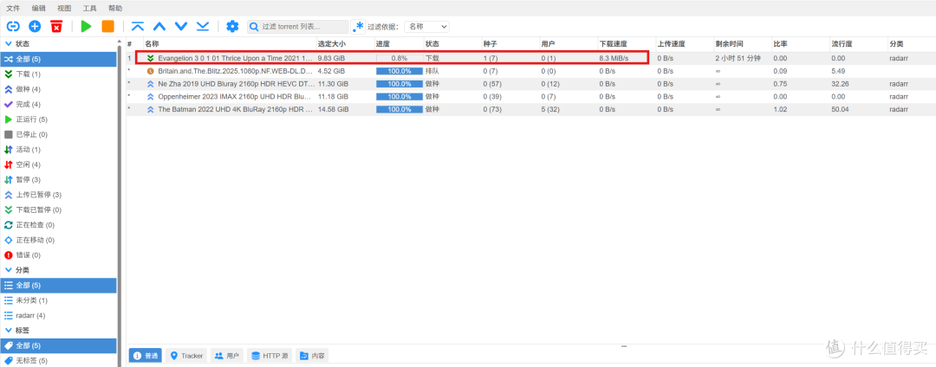The width and height of the screenshot is (936, 367).
Task: Open the options gear icon
Action: pyautogui.click(x=232, y=26)
